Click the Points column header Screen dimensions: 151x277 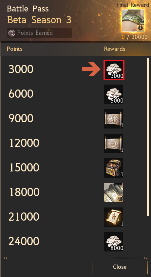[x=15, y=49]
